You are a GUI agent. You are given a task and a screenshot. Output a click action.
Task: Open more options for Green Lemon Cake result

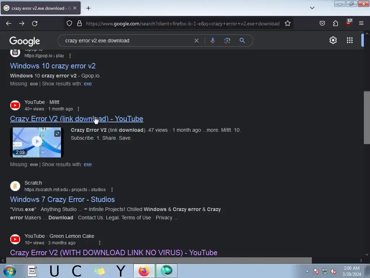pyautogui.click(x=100, y=243)
